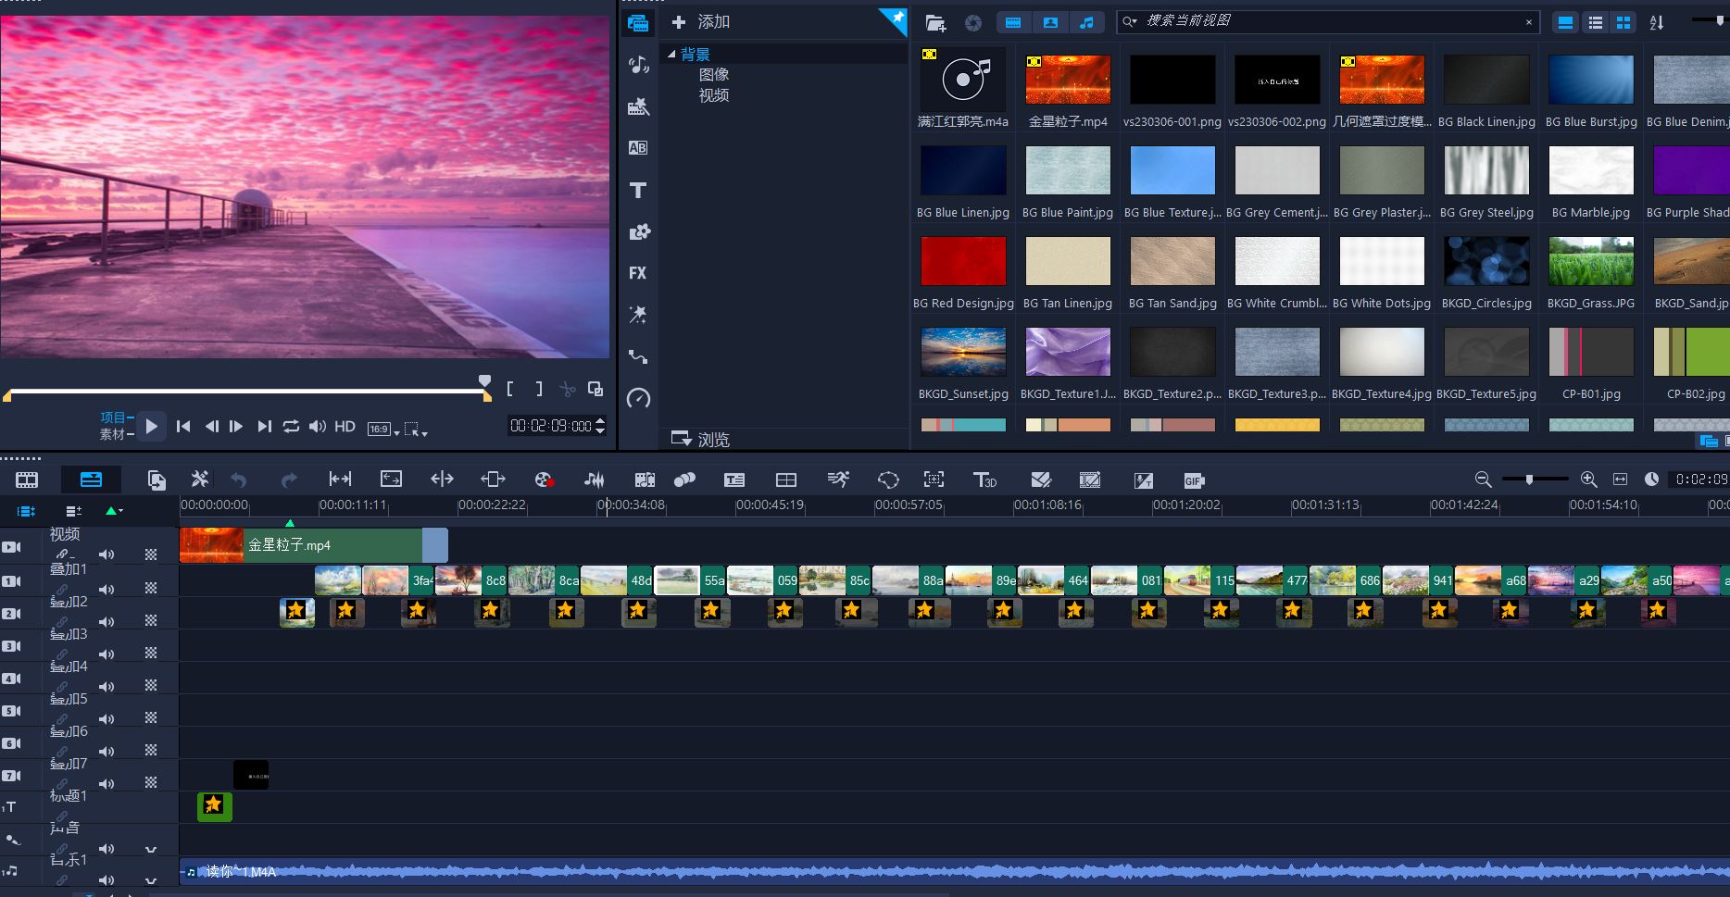
Task: Open the Title (T) library panel
Action: (638, 190)
